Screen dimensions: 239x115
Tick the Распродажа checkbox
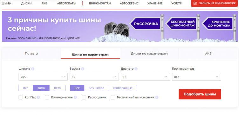(x=84, y=97)
